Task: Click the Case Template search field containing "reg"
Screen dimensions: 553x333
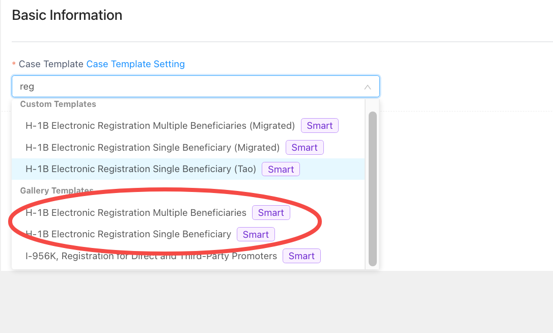Action: (x=188, y=87)
